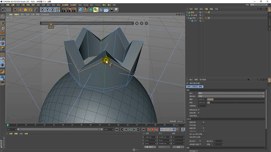Screen dimensions: 271x152
Task: Open the Octane menu
Action: pos(97,5)
